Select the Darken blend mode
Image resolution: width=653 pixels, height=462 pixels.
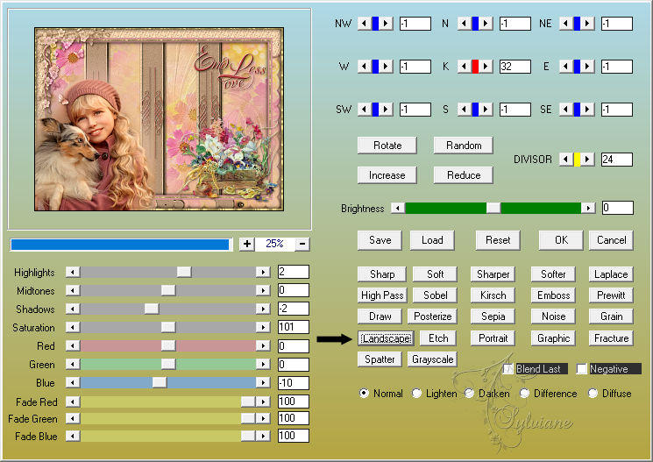tap(469, 394)
